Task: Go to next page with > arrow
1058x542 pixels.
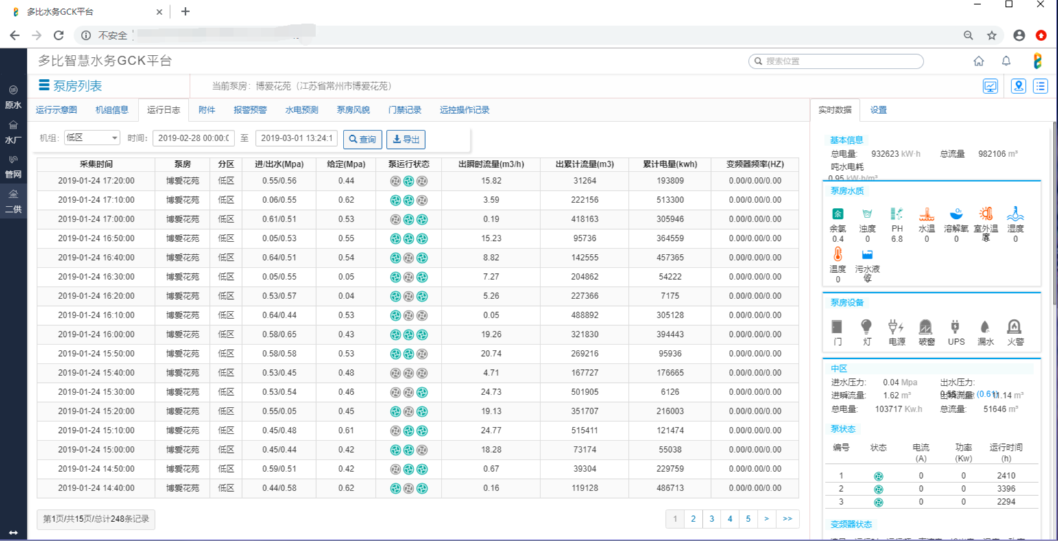Action: pyautogui.click(x=767, y=519)
